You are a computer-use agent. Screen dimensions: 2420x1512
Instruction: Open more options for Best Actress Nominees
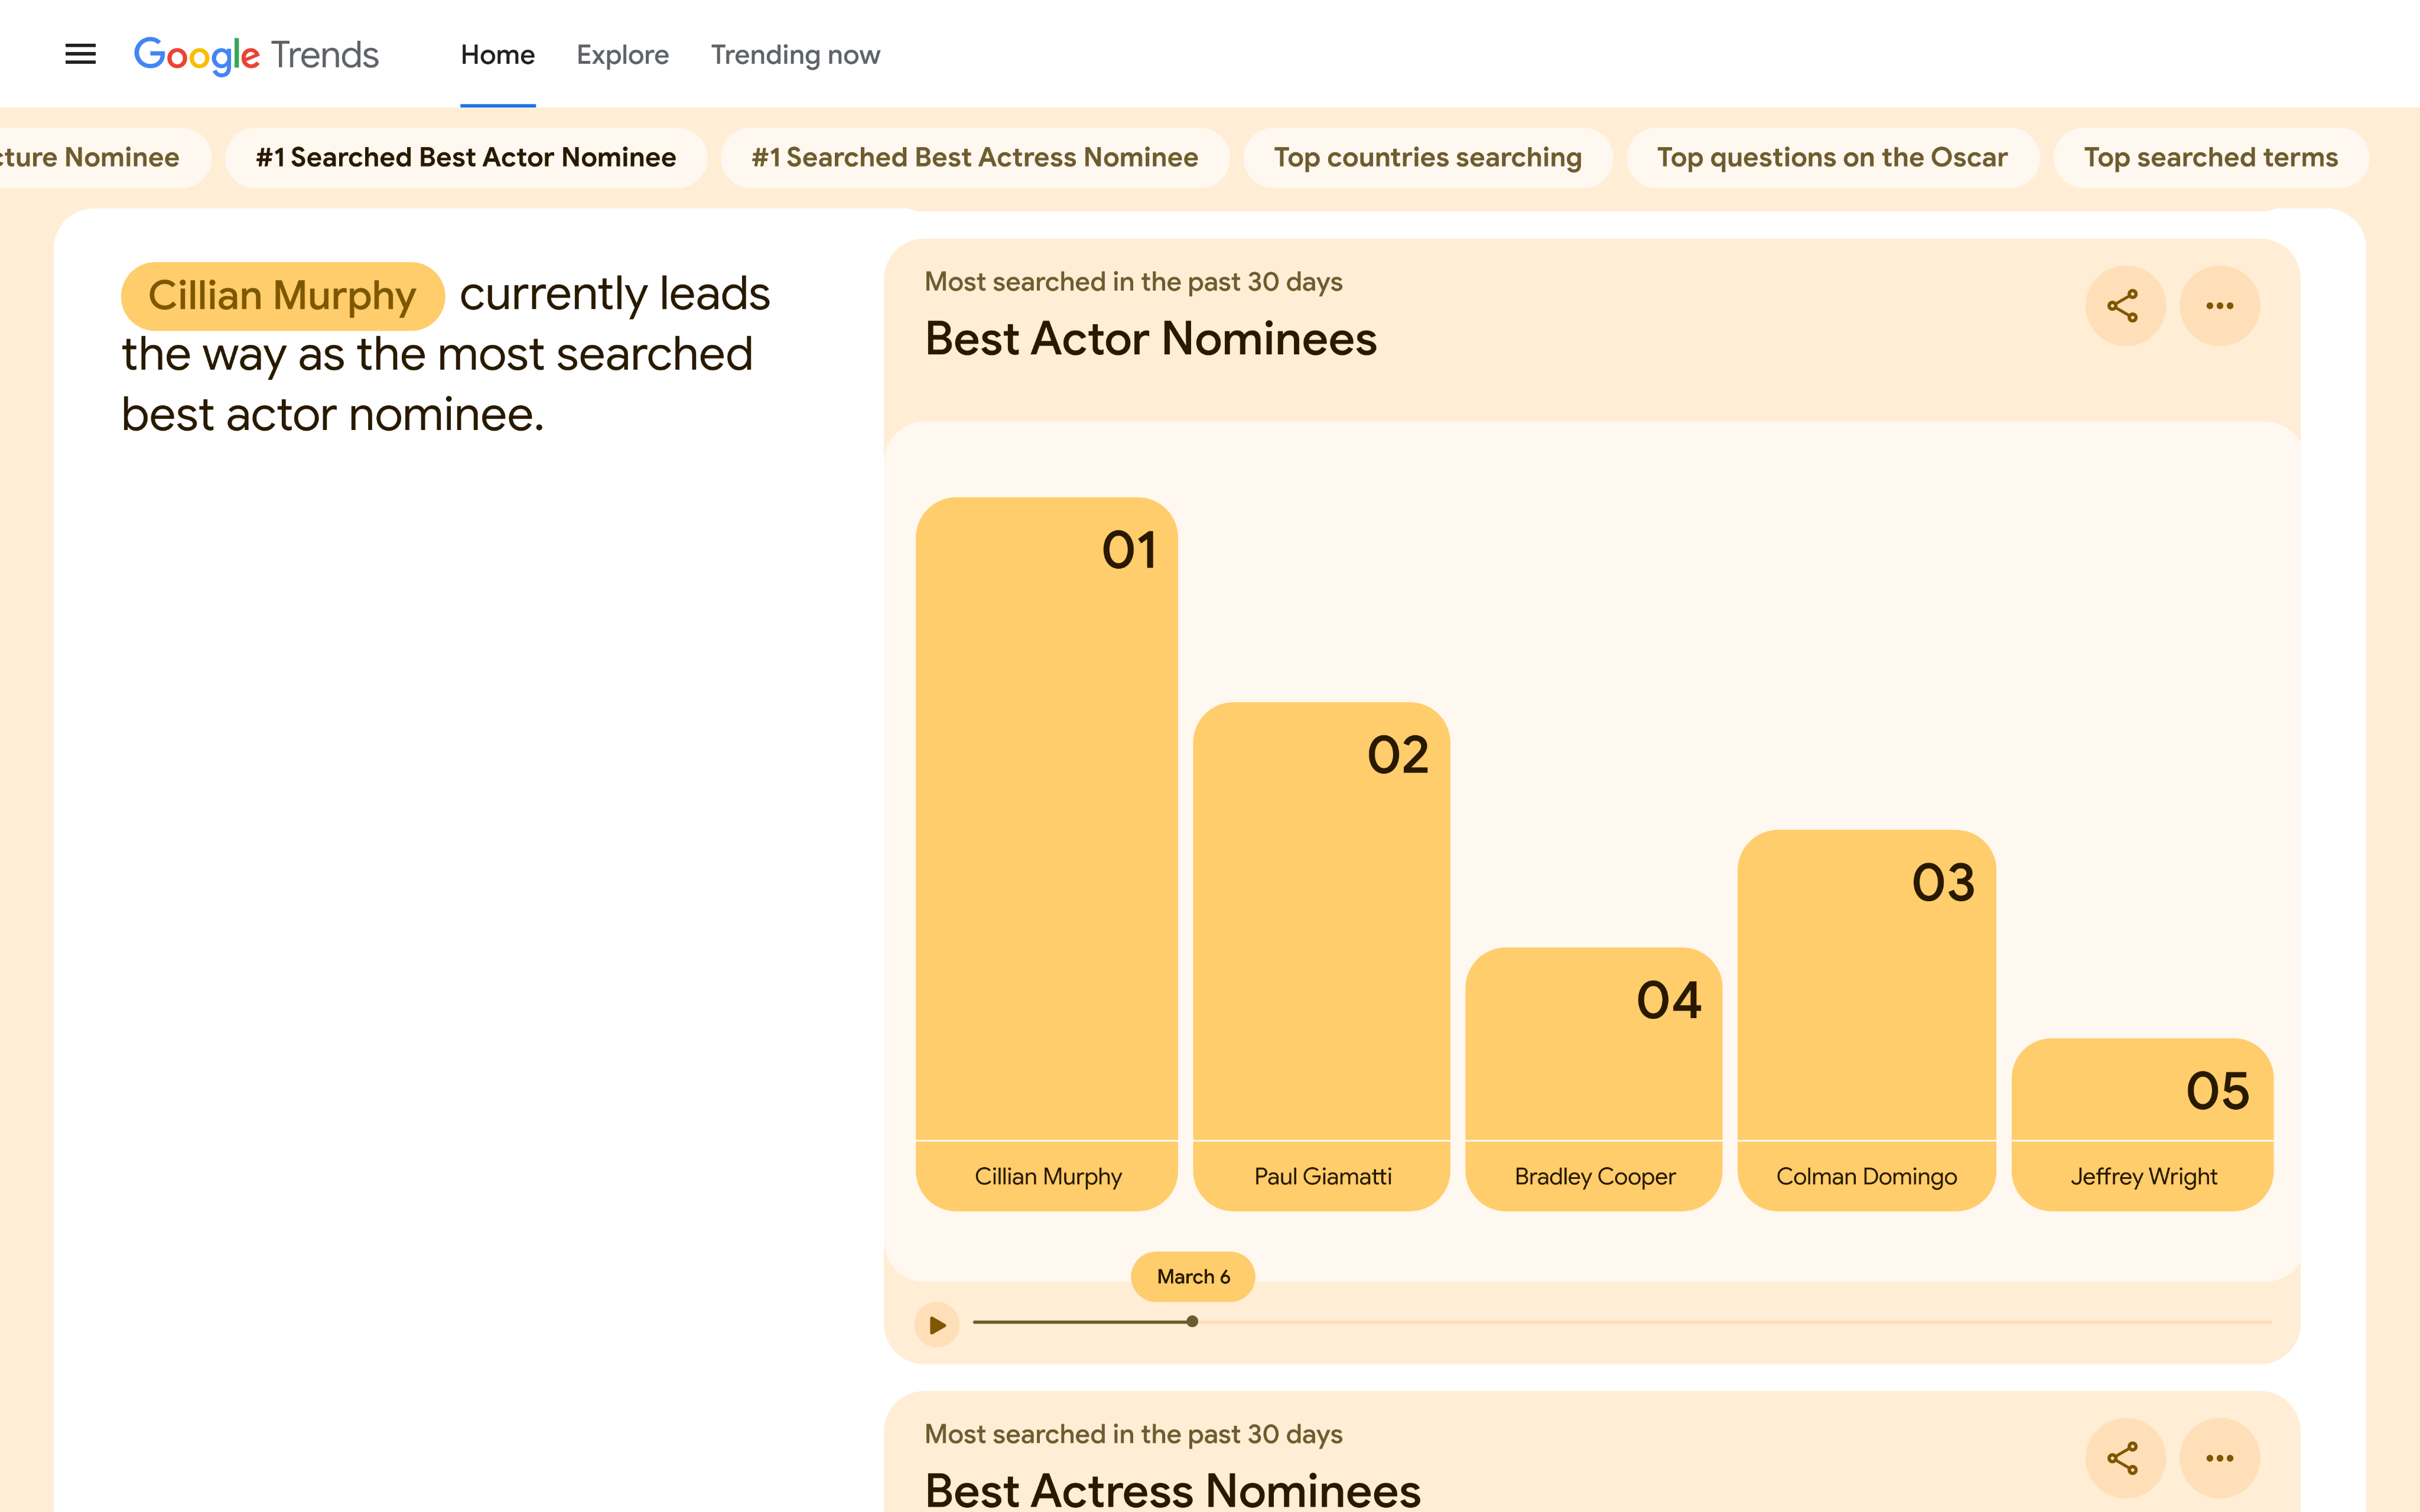click(2219, 1457)
